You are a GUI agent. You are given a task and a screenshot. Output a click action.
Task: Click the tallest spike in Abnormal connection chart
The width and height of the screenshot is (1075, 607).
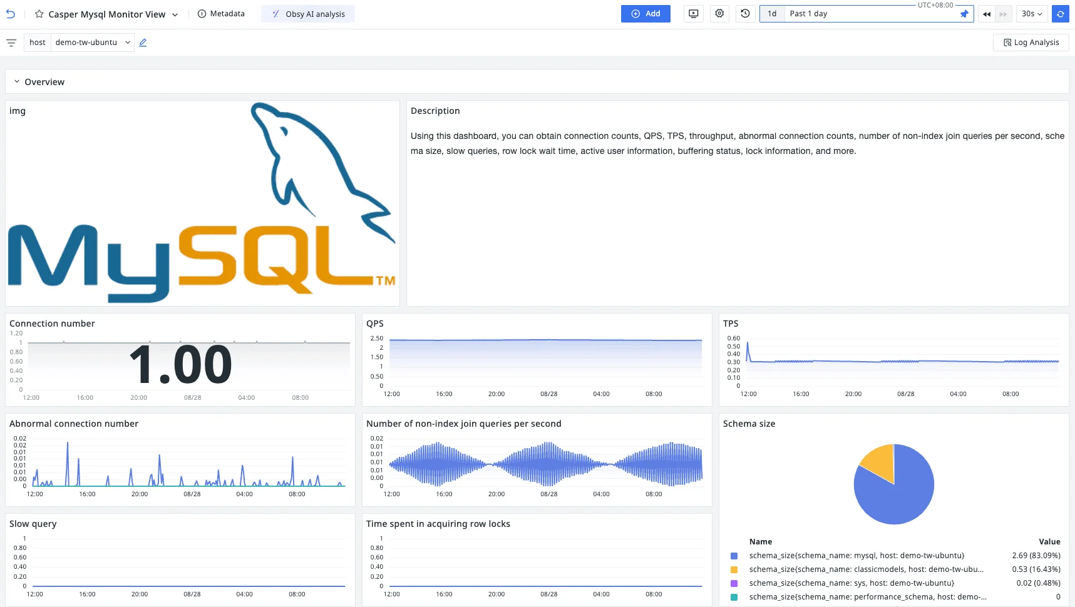tap(68, 464)
